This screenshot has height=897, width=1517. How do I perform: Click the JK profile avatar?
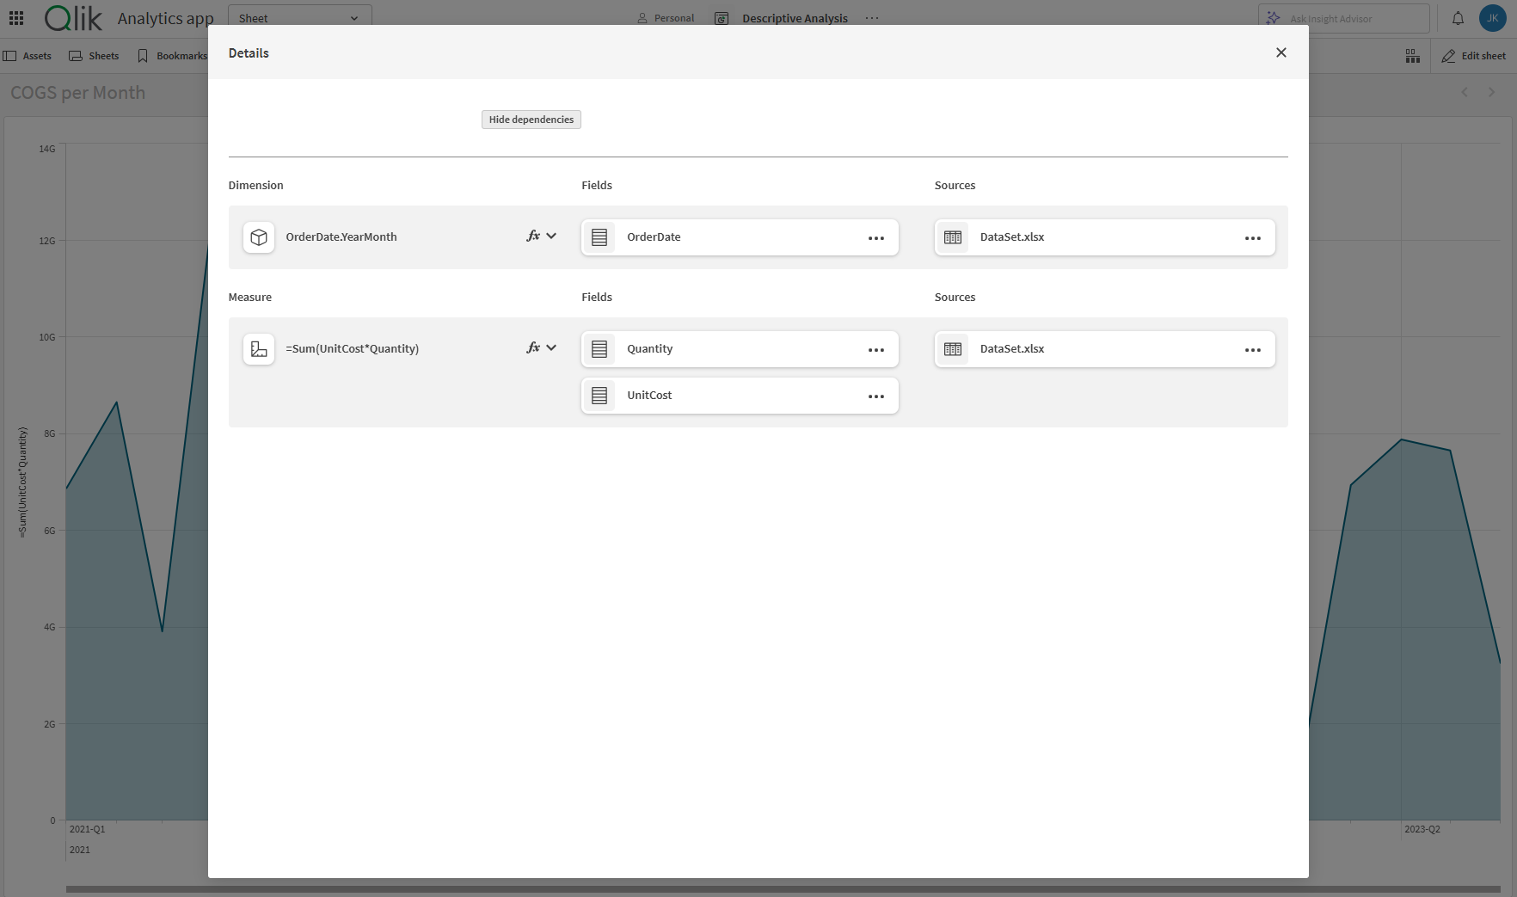pos(1492,17)
